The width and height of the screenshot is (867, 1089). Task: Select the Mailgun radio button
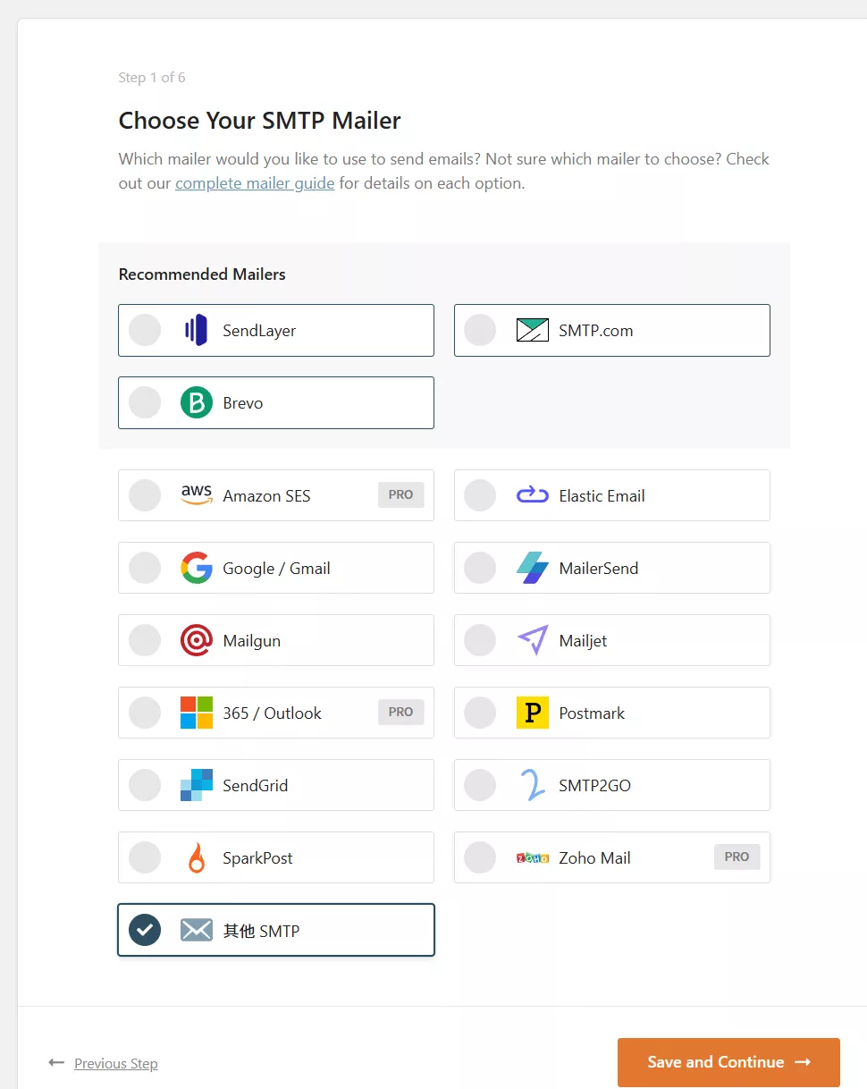click(x=145, y=640)
